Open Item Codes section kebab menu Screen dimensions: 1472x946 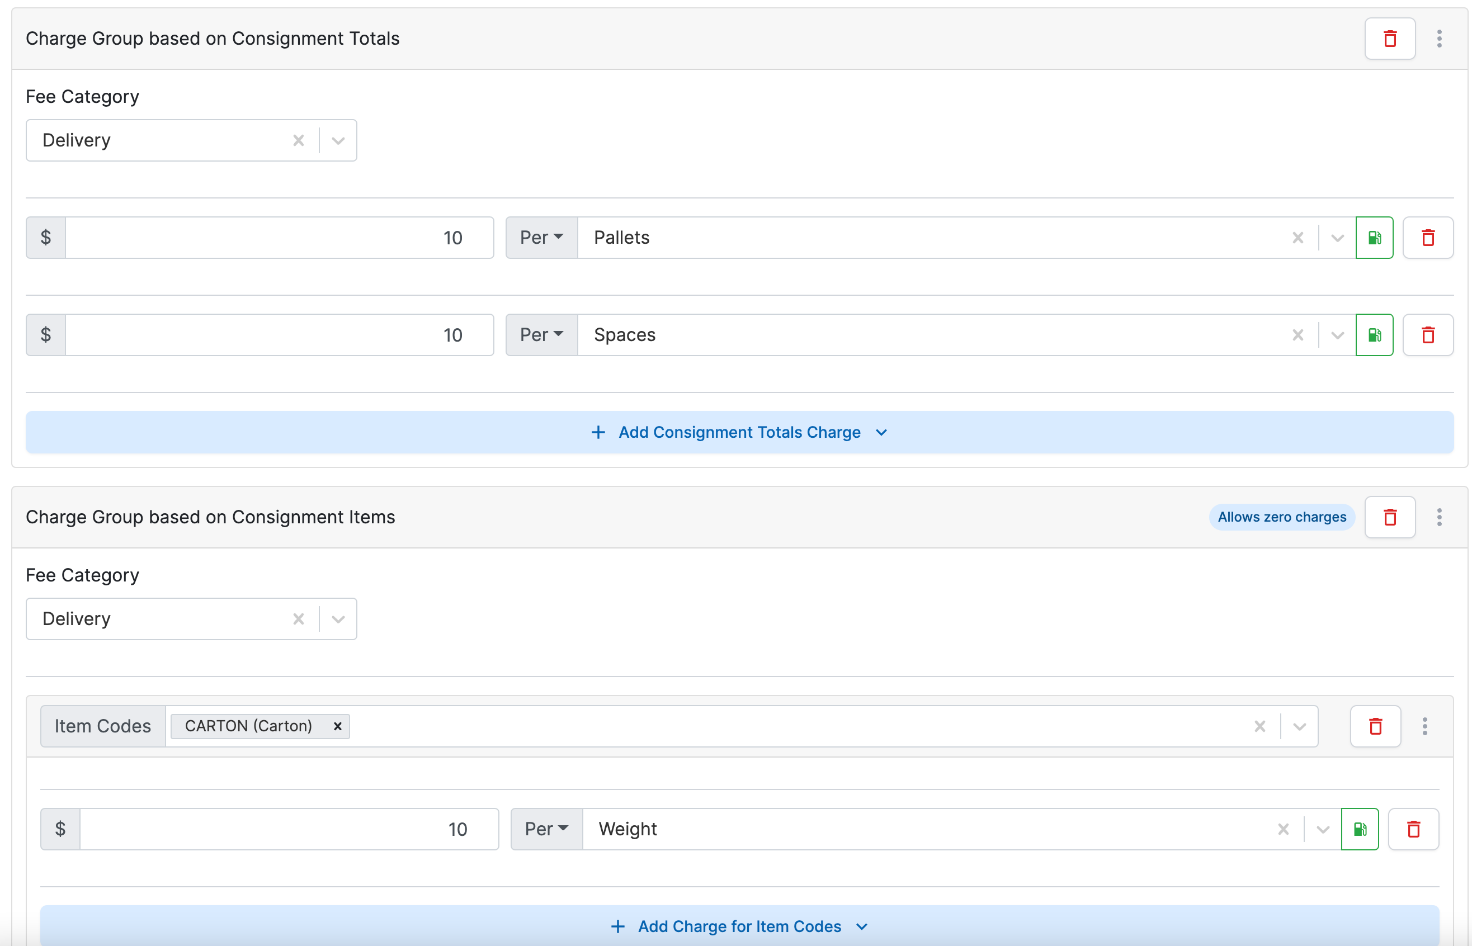click(1424, 726)
